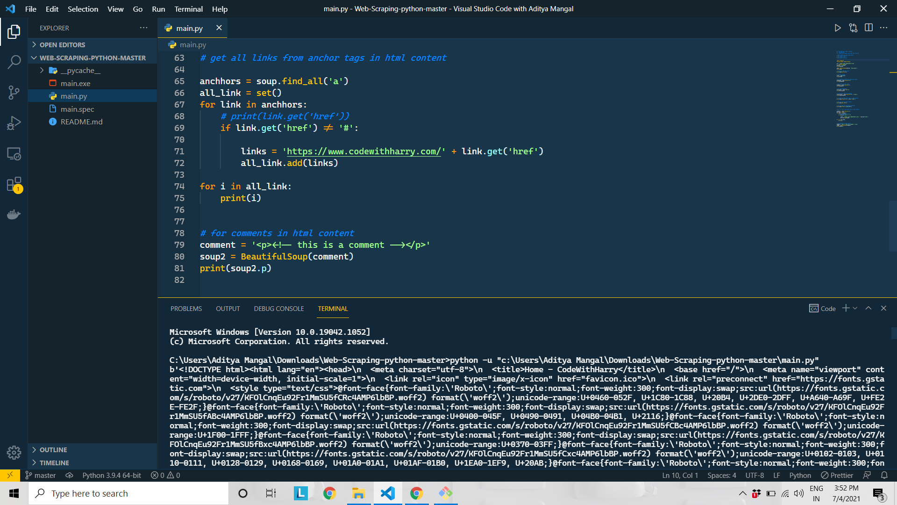Image resolution: width=897 pixels, height=505 pixels.
Task: Open the Run menu
Action: (x=158, y=9)
